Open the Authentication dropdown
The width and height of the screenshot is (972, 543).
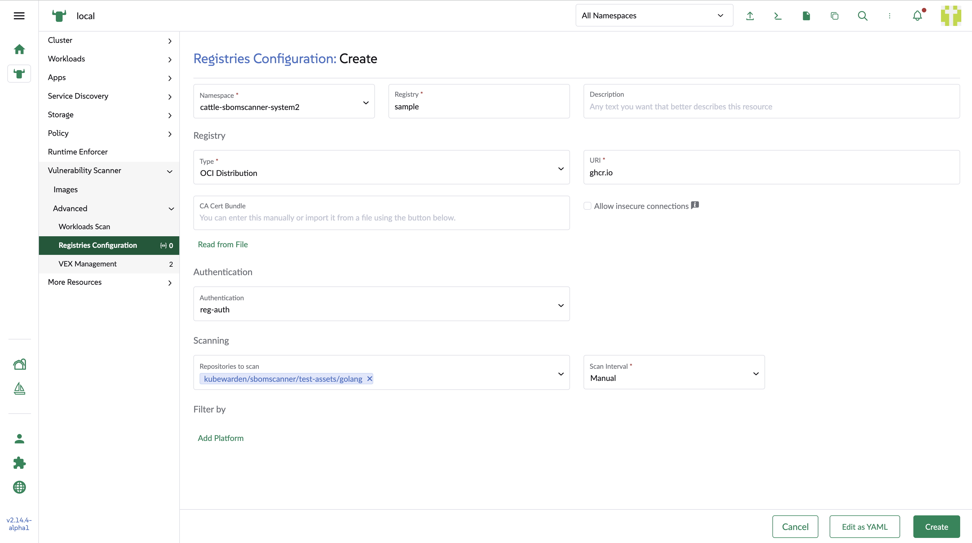coord(381,304)
